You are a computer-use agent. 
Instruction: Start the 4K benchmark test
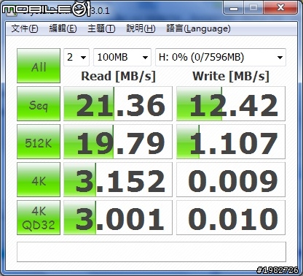click(x=39, y=180)
